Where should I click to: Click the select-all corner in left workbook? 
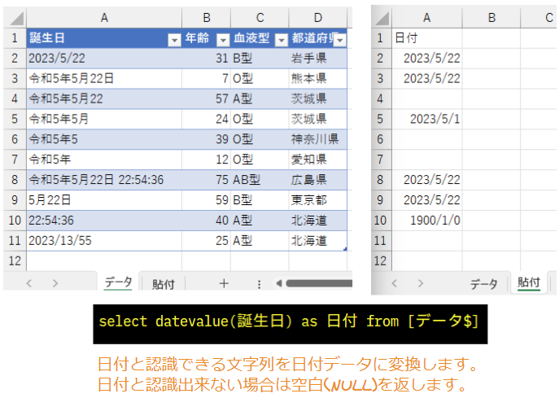pyautogui.click(x=15, y=18)
